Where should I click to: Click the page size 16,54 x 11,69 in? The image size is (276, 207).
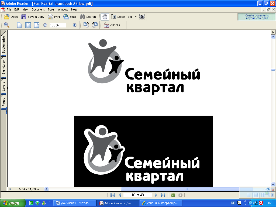(x=28, y=189)
